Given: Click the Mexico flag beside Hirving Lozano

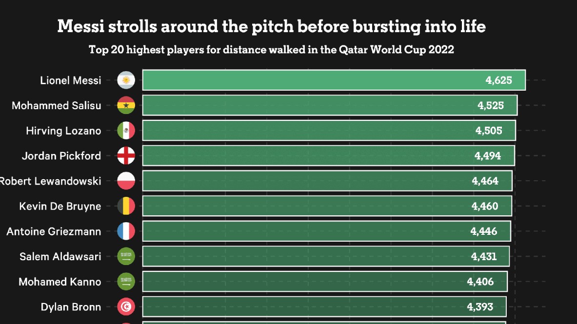Looking at the screenshot, I should [x=126, y=131].
